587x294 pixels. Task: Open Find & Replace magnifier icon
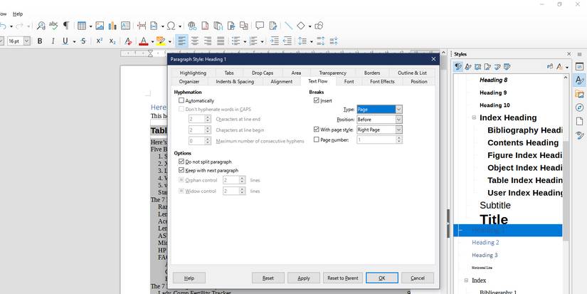pos(41,26)
